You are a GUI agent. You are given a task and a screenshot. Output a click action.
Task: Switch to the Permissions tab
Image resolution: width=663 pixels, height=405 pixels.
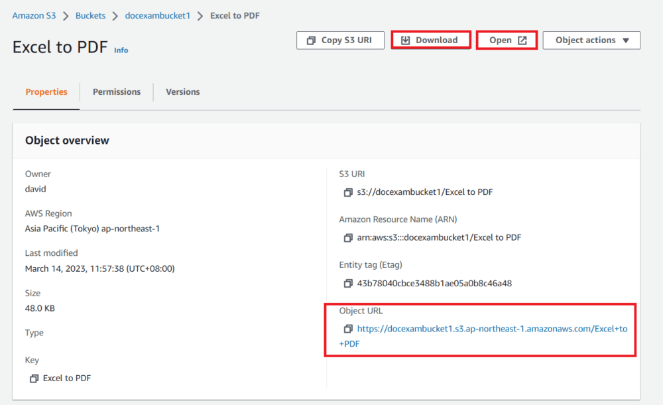(x=117, y=92)
